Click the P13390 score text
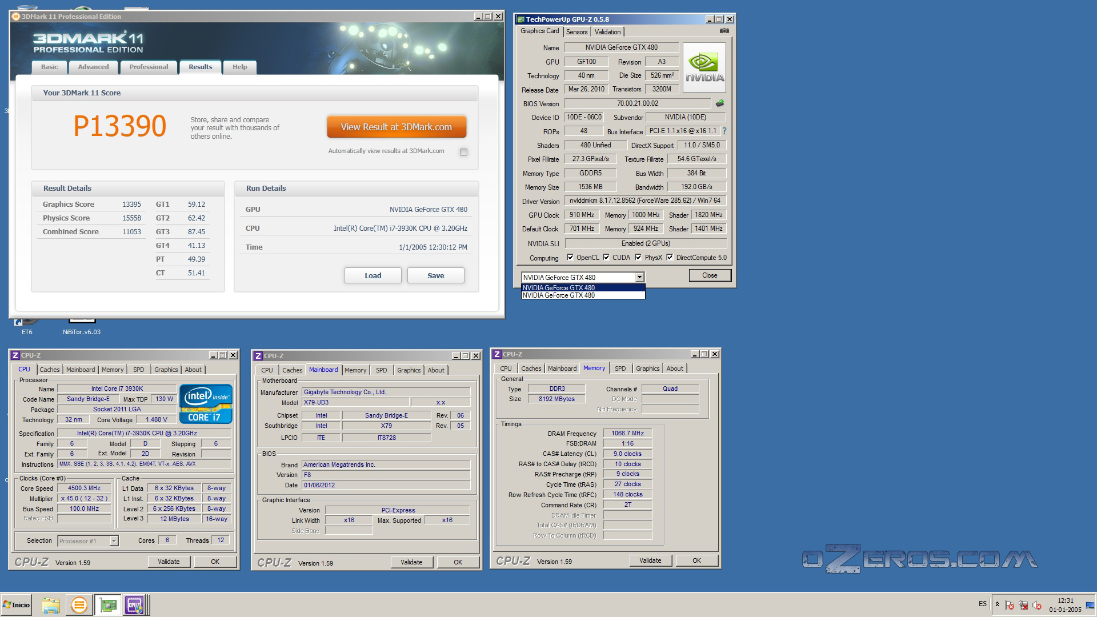Viewport: 1097px width, 617px height. [x=120, y=126]
